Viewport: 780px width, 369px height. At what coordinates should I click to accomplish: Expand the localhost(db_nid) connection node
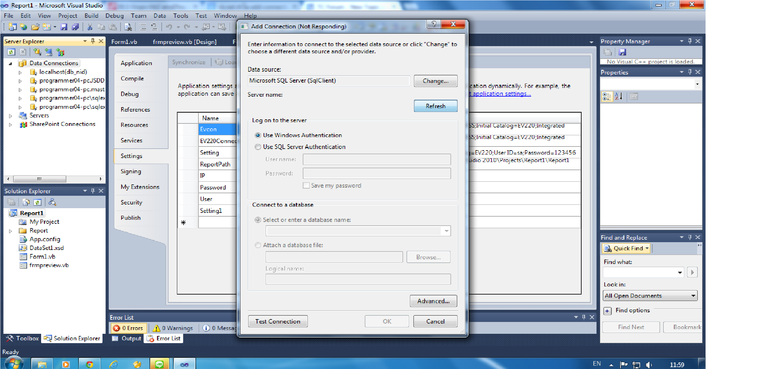point(20,72)
